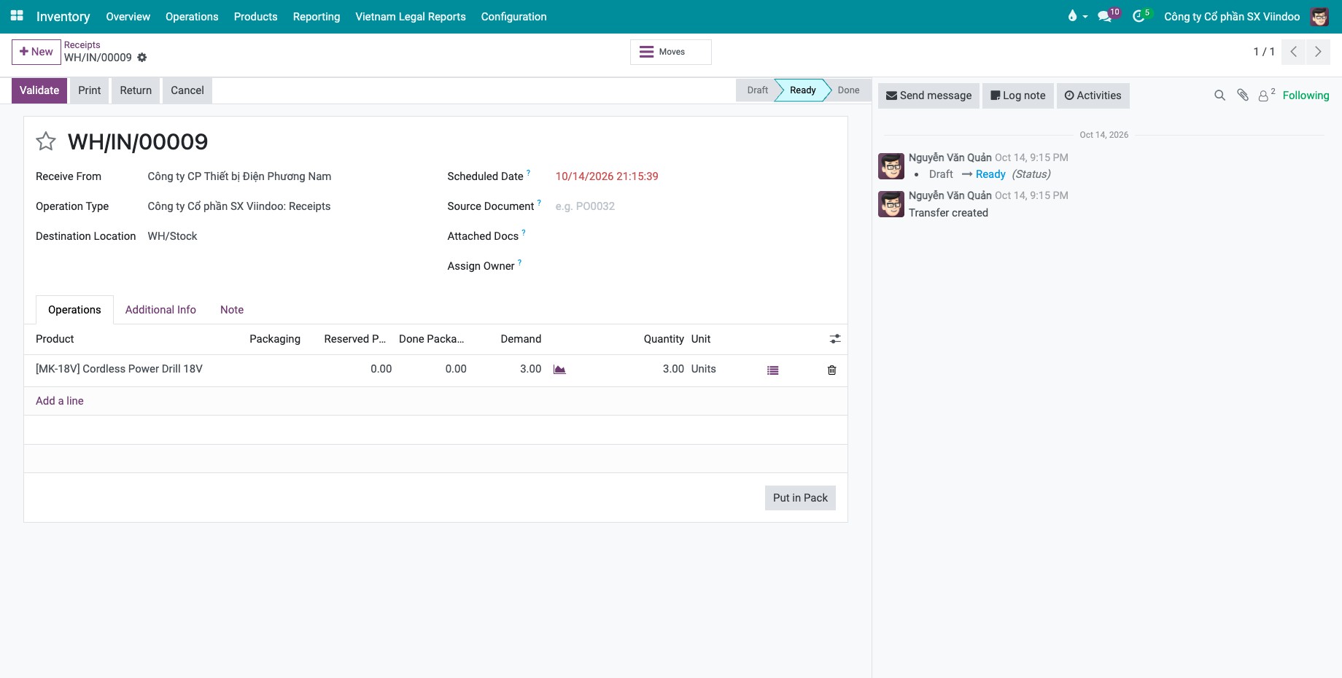This screenshot has width=1342, height=678.
Task: Delete the Cordless Power Drill line
Action: pyautogui.click(x=831, y=370)
